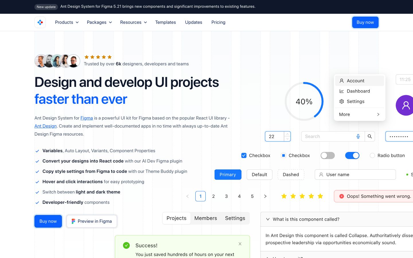
Task: Select the Radio button option
Action: tap(372, 155)
